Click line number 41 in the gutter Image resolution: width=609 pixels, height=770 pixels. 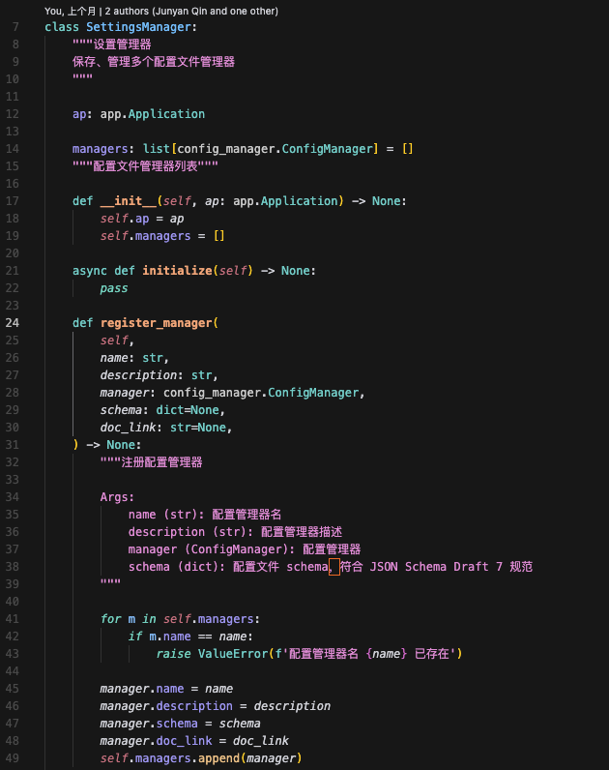click(13, 619)
